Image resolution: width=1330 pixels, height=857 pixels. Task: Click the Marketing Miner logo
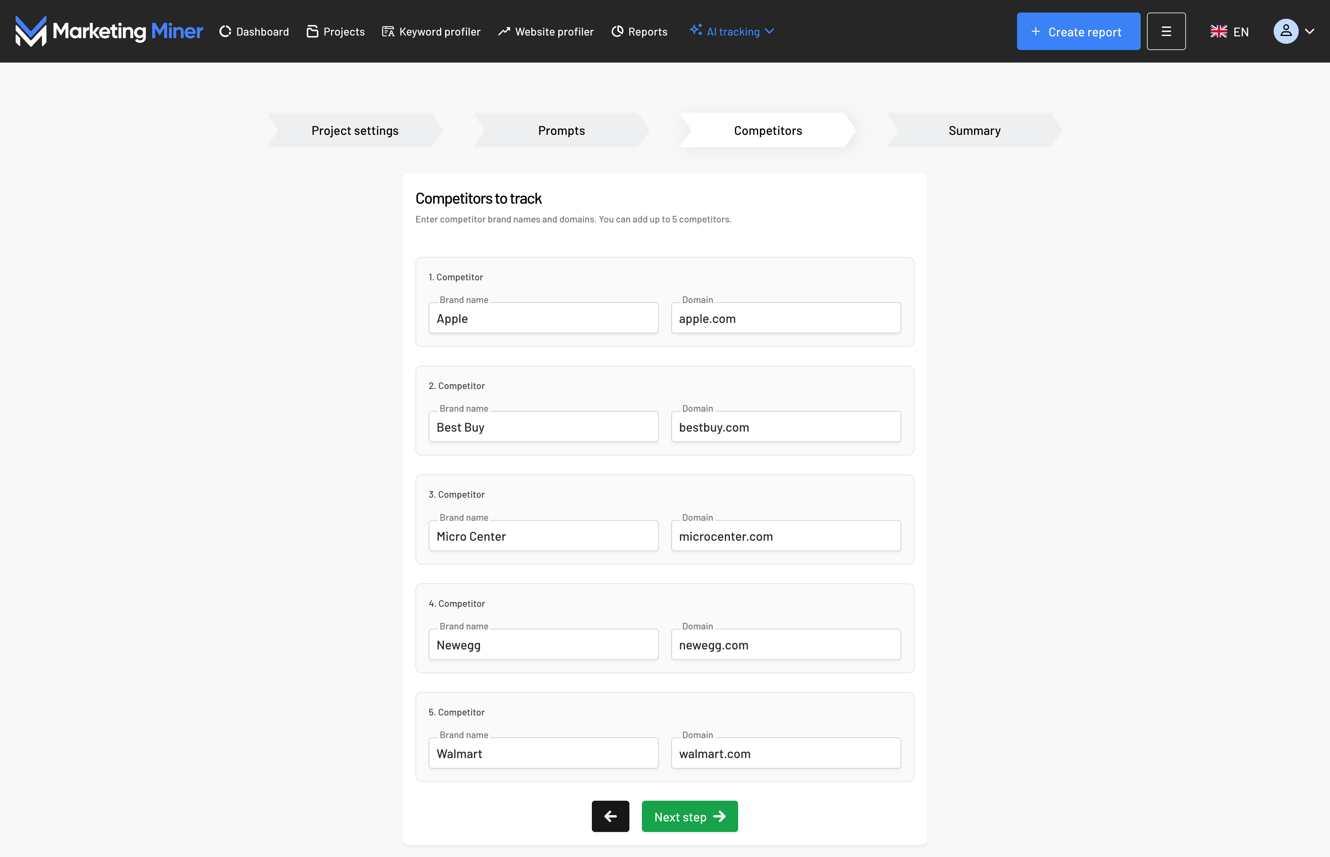(109, 31)
